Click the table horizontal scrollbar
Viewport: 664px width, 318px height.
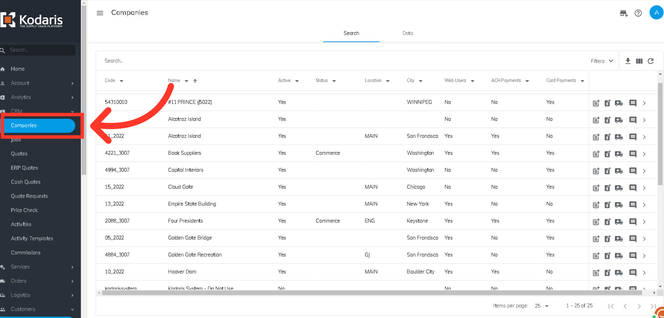click(372, 293)
